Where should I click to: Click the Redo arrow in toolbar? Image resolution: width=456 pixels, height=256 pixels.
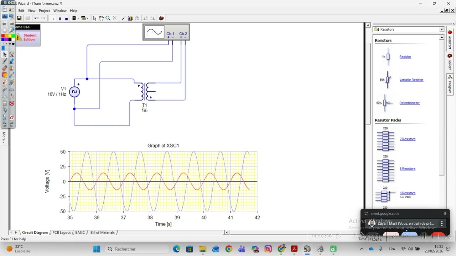pyautogui.click(x=43, y=18)
